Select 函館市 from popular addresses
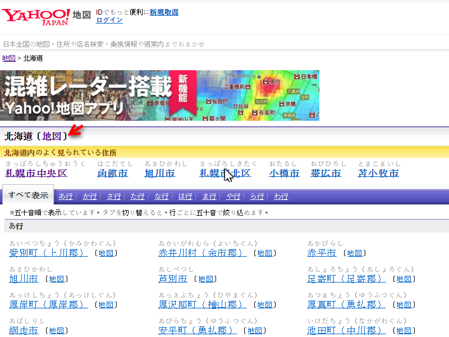The width and height of the screenshot is (449, 337). (113, 173)
